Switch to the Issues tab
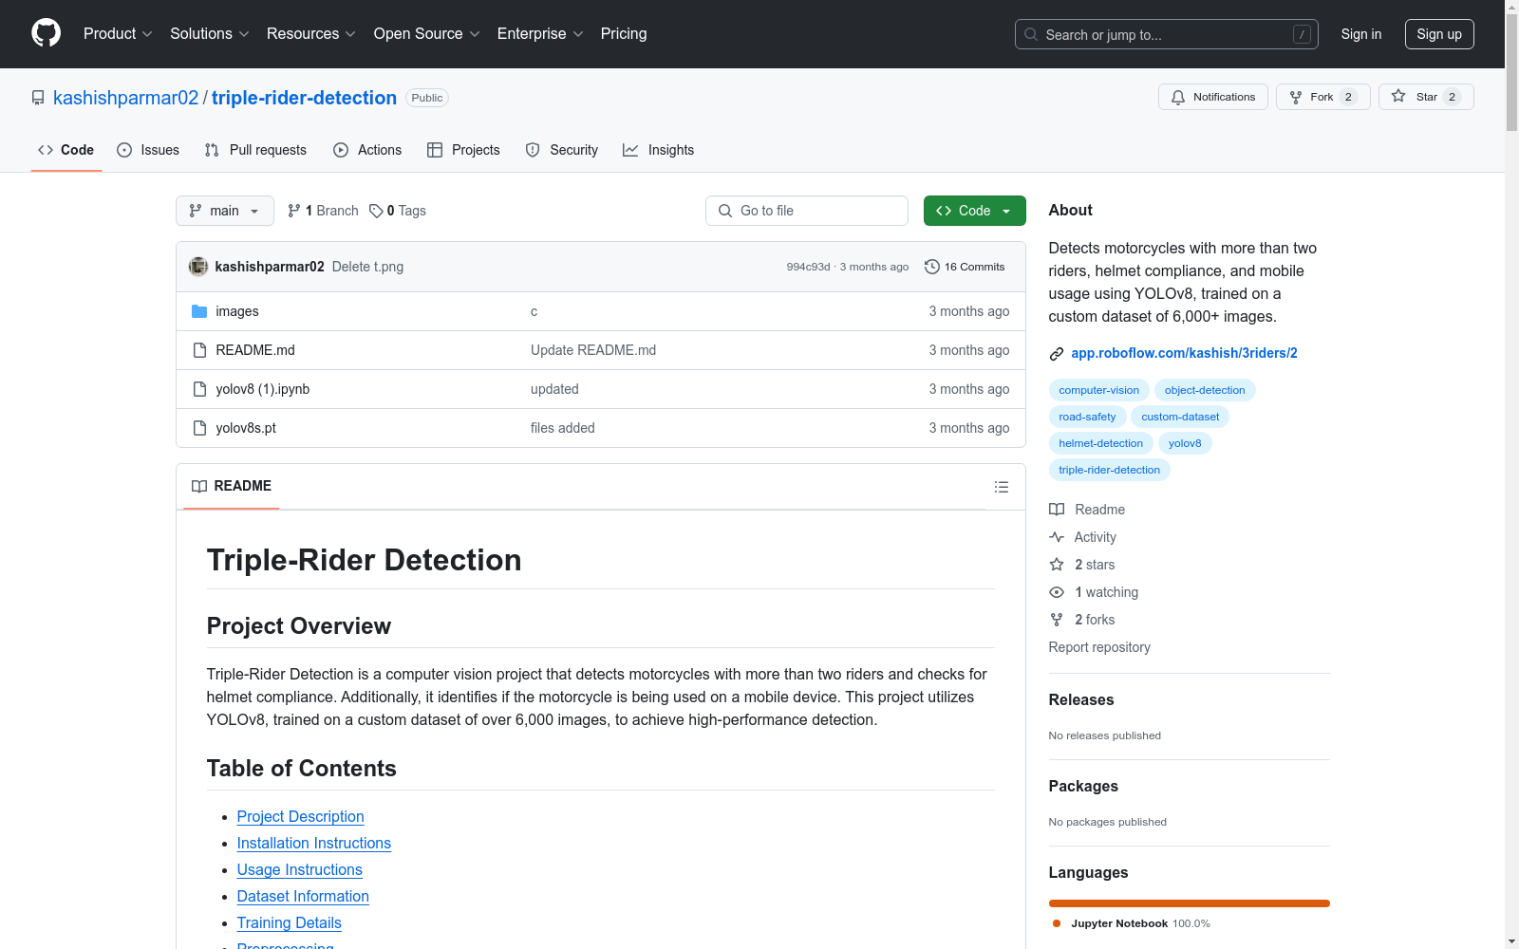This screenshot has width=1519, height=949. point(148,150)
